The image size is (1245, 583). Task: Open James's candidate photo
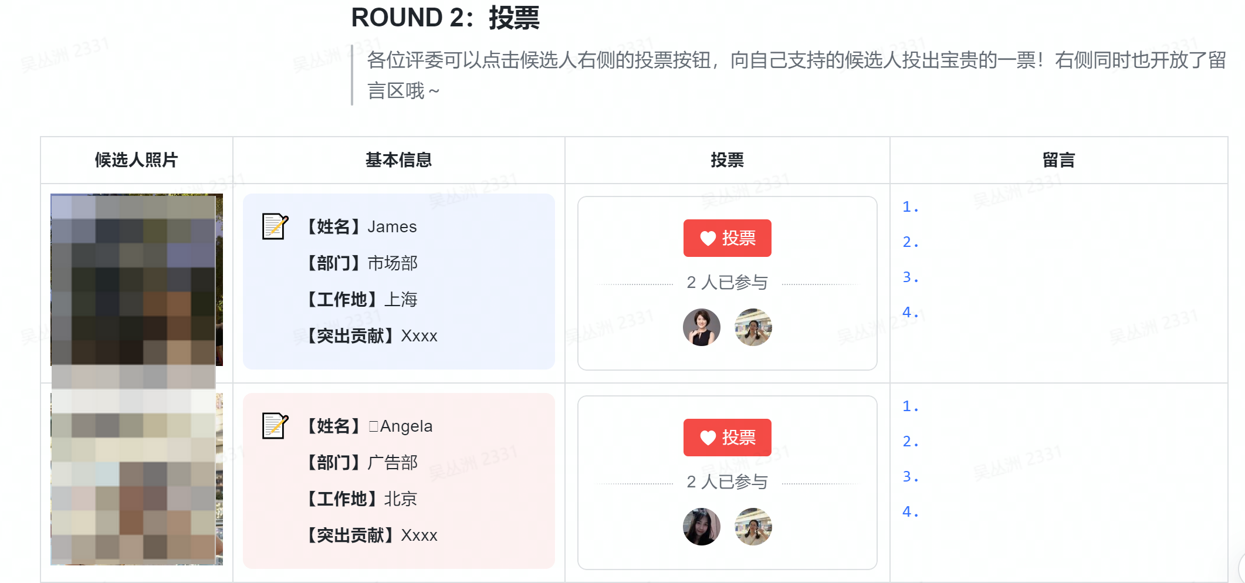[136, 280]
